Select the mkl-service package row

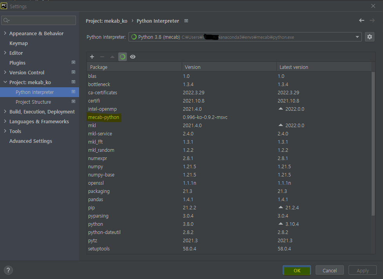click(229, 133)
